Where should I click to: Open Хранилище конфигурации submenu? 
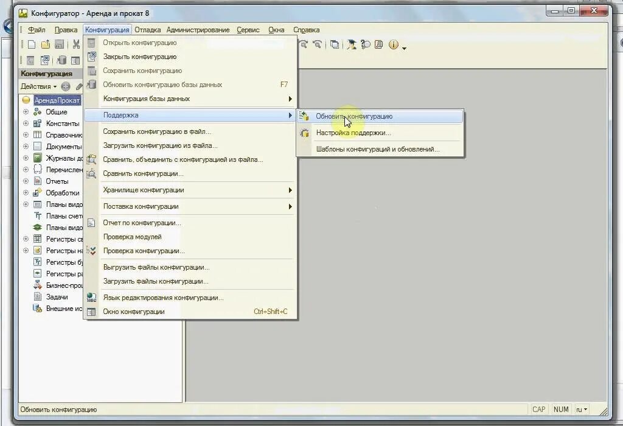[x=190, y=190]
